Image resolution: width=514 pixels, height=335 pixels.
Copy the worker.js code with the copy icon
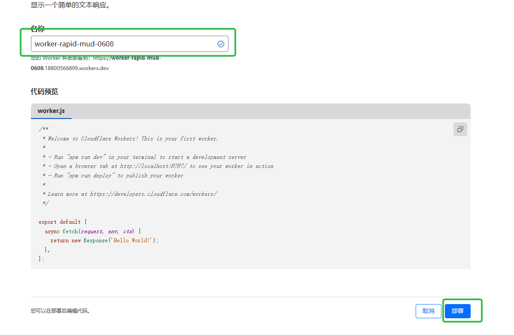[460, 129]
